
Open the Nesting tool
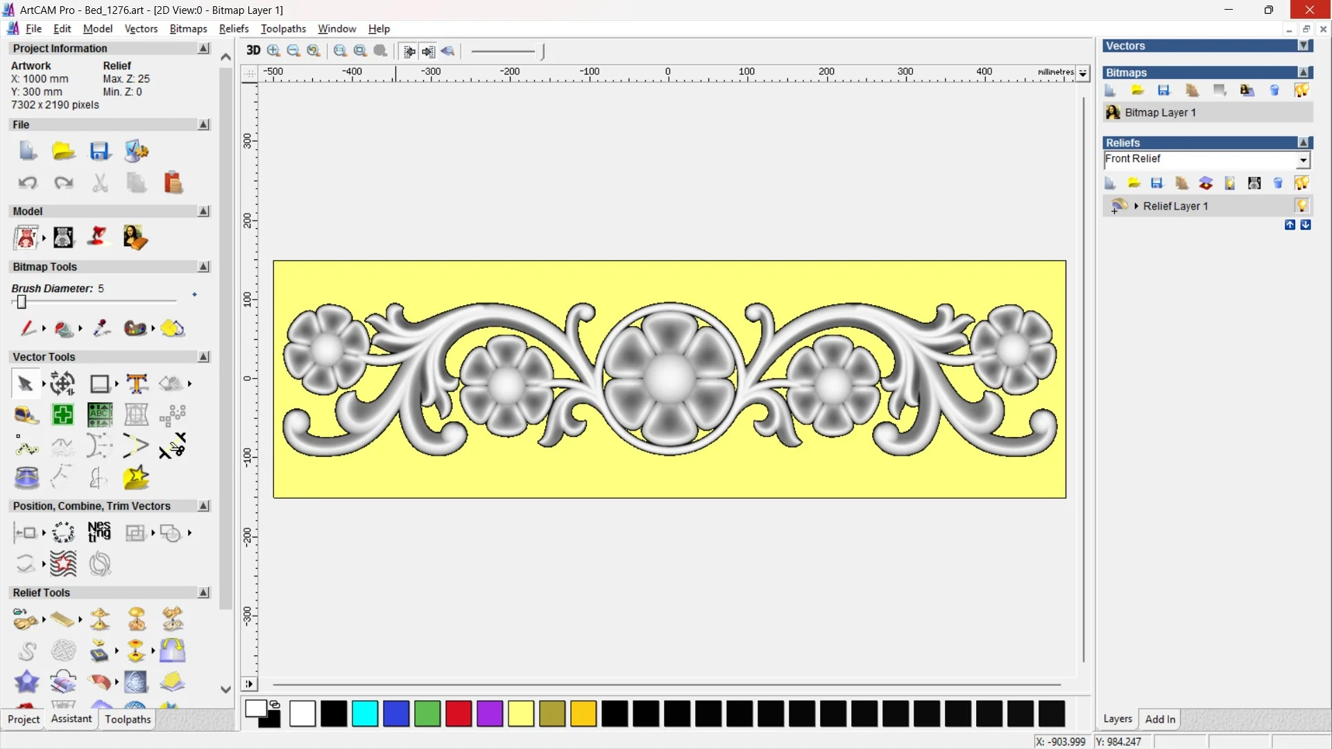(x=99, y=533)
